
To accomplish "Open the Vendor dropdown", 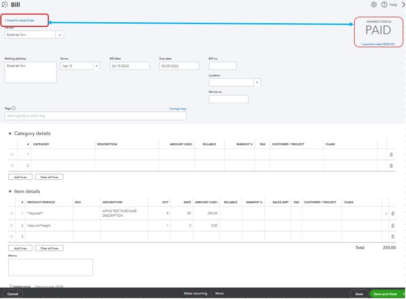I will (60, 35).
